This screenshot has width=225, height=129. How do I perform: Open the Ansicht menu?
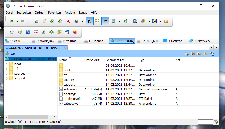(x=70, y=13)
